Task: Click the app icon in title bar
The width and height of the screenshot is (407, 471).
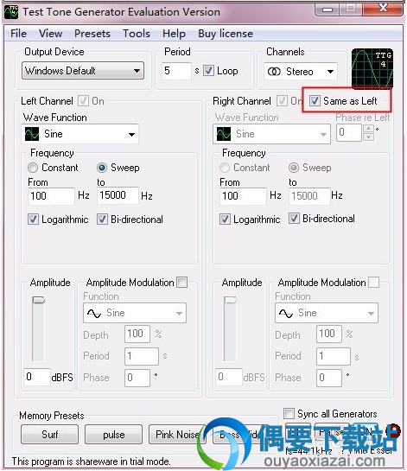Action: point(11,12)
